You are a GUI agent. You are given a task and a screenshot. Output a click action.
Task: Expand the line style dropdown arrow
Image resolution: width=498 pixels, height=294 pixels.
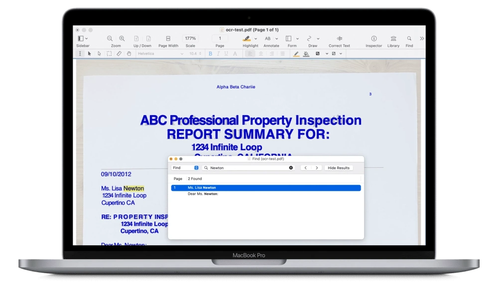[327, 54]
